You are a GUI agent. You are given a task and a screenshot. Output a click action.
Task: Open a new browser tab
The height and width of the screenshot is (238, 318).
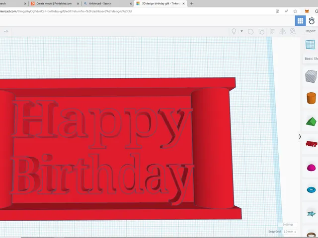192,3
